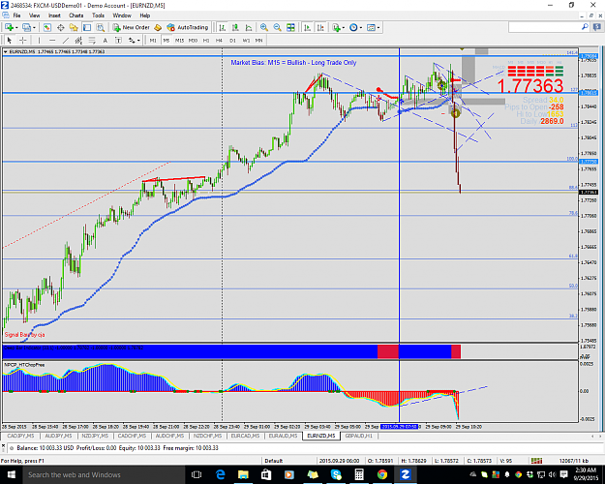The width and height of the screenshot is (605, 484).
Task: Select the Text Label 'T' tool
Action: [x=118, y=40]
